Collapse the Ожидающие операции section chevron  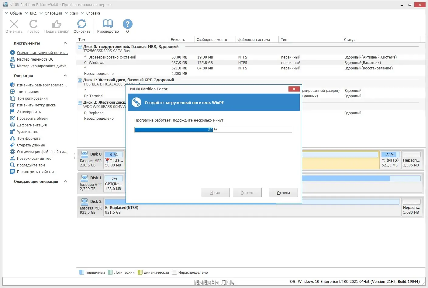(x=65, y=181)
